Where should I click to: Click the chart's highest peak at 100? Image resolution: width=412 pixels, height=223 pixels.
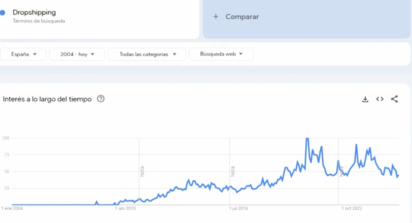(307, 138)
